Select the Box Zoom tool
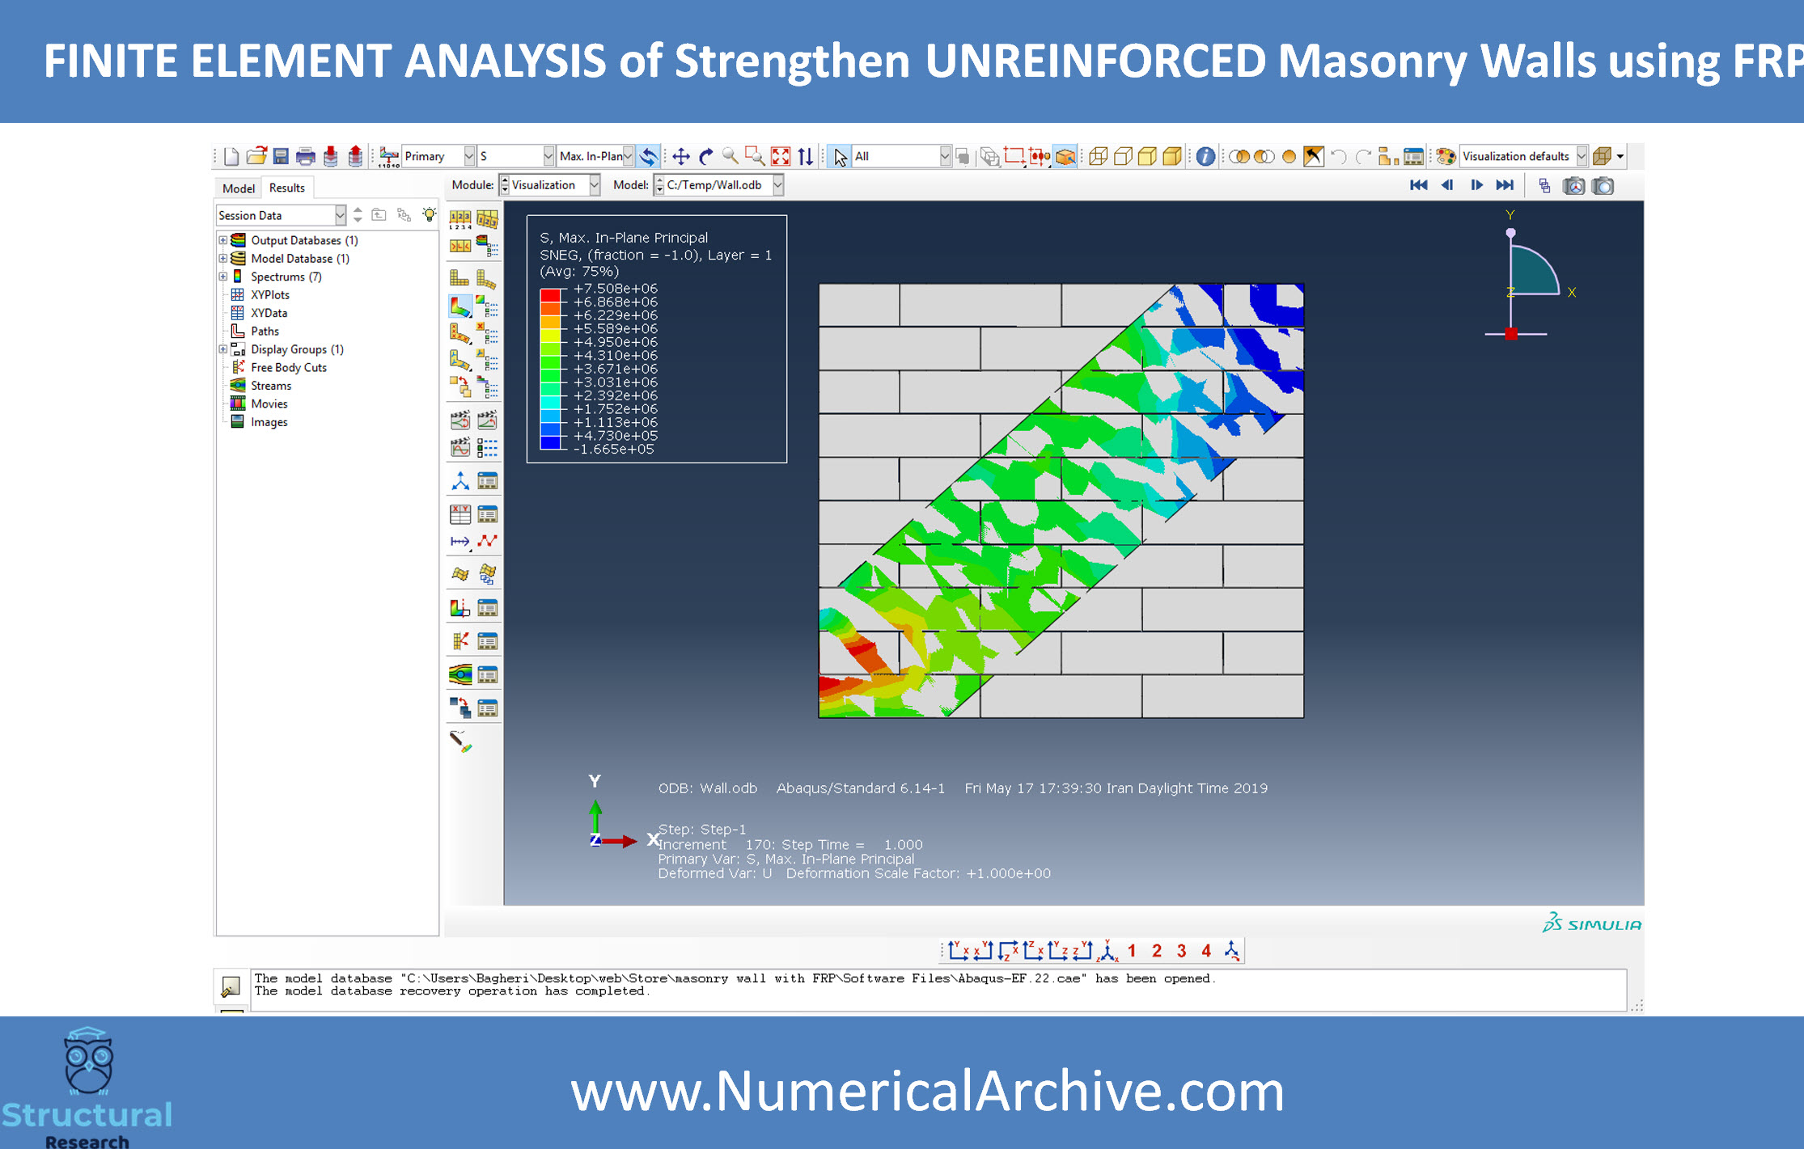This screenshot has height=1149, width=1804. click(755, 156)
